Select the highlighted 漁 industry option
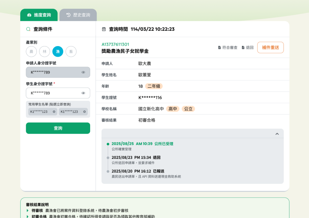The height and width of the screenshot is (218, 309). [58, 52]
